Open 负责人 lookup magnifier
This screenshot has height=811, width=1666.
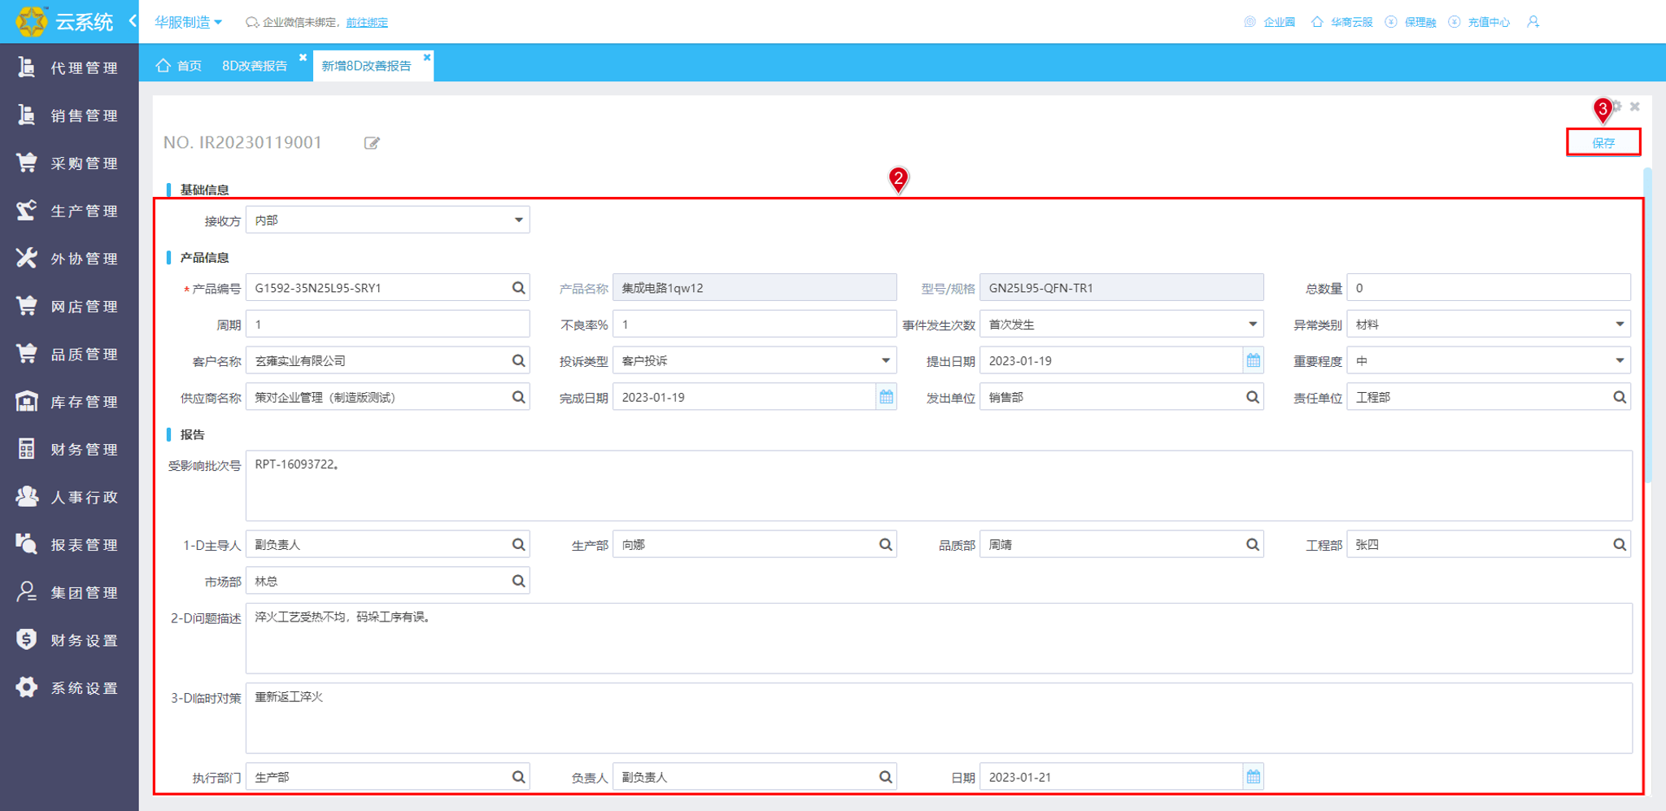click(x=886, y=777)
